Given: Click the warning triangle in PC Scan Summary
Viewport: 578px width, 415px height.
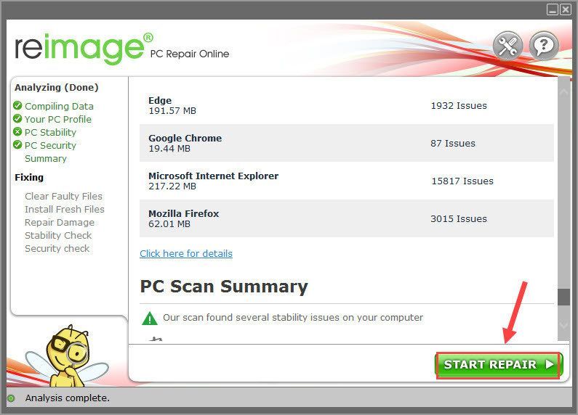Looking at the screenshot, I should 149,319.
